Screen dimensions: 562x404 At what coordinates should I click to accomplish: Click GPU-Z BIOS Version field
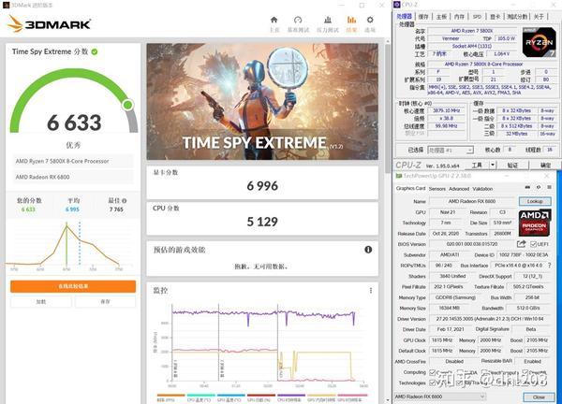pyautogui.click(x=472, y=244)
